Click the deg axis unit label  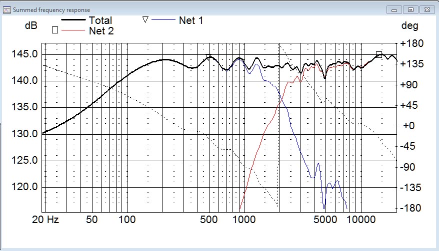[x=409, y=26]
